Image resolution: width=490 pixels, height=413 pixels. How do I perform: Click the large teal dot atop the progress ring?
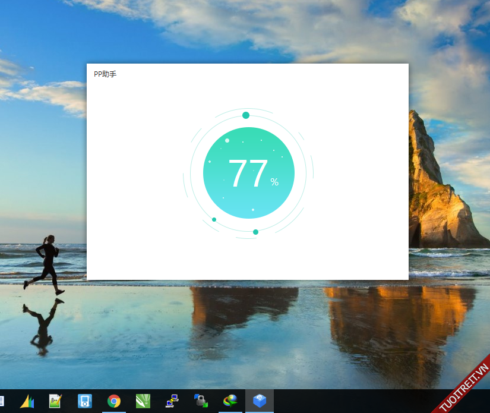pyautogui.click(x=246, y=115)
